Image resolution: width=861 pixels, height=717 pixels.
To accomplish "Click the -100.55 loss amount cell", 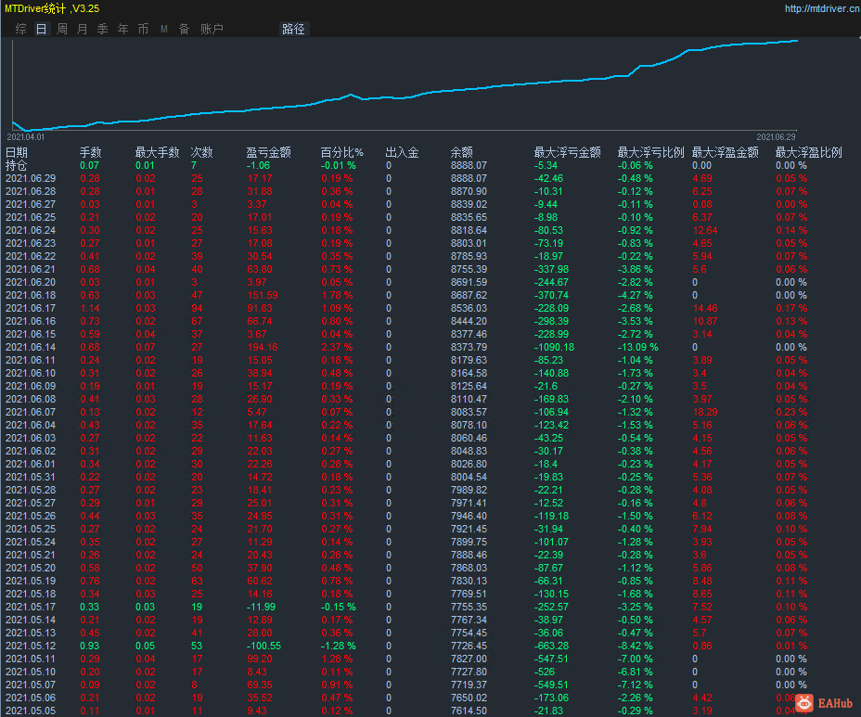I will coord(263,646).
